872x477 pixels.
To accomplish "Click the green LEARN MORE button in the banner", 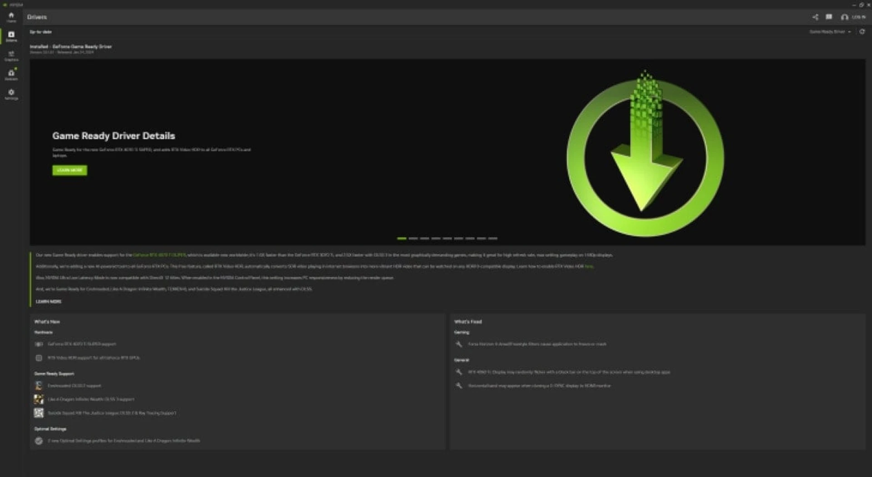I will [69, 170].
